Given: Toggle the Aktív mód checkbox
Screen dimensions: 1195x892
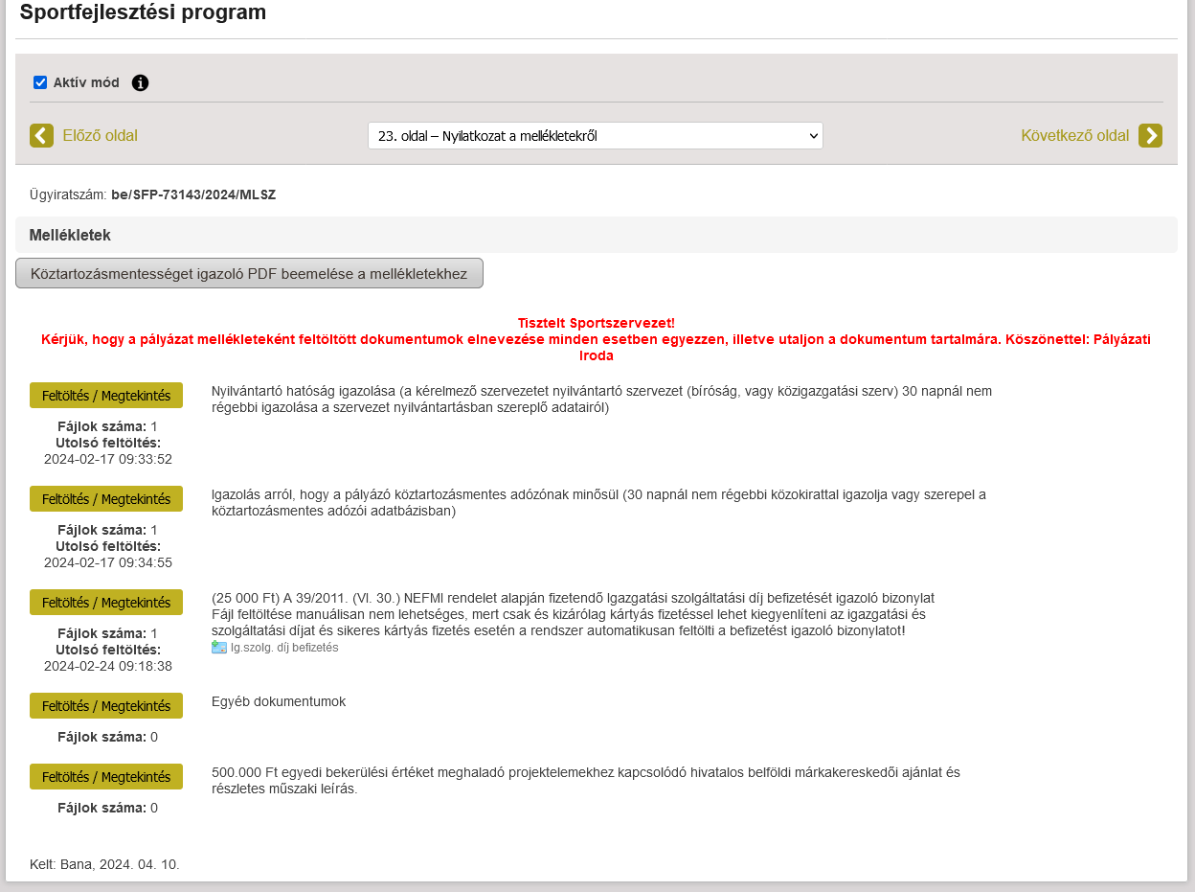Looking at the screenshot, I should 40,82.
